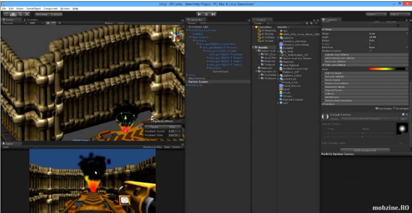
Task: Toggle the Color over Lifetime module checkbox
Action: pos(323,65)
